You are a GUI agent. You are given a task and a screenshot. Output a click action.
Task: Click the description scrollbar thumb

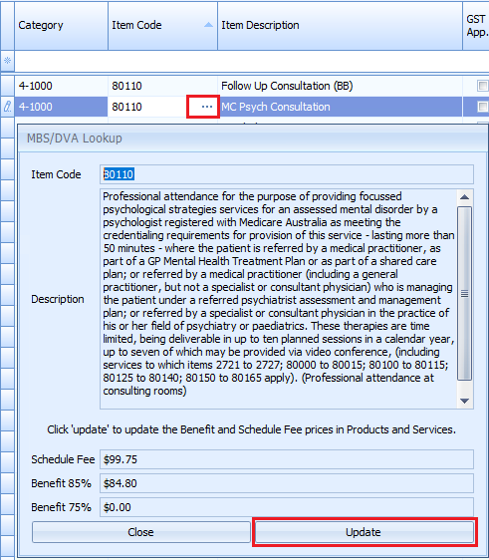464,294
